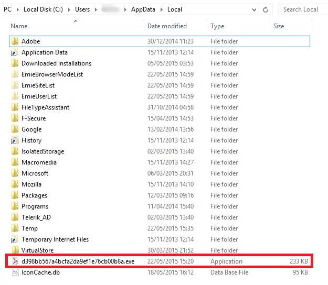Click the IconCache.db file icon
The width and height of the screenshot is (328, 285).
click(14, 272)
